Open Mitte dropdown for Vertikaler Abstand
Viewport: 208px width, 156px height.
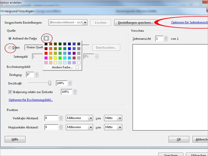(113, 118)
